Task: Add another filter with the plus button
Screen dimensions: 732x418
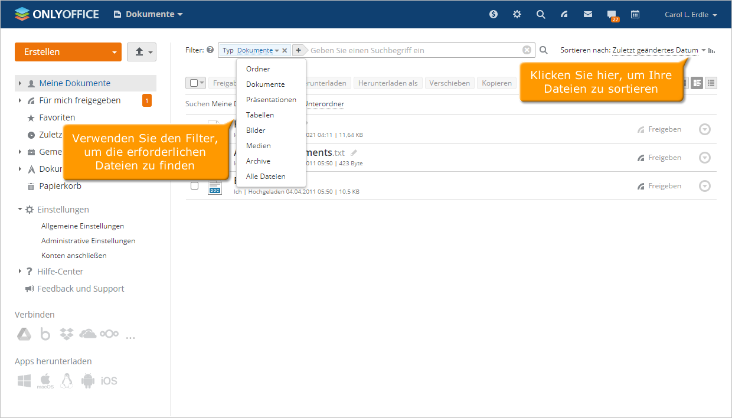Action: pyautogui.click(x=298, y=51)
